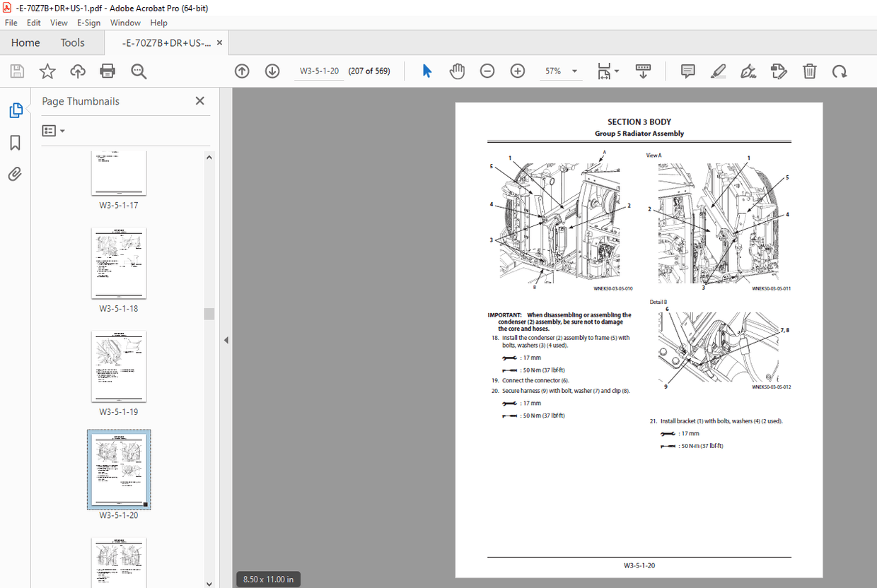Rotate pages using the rotate icon

coord(840,71)
